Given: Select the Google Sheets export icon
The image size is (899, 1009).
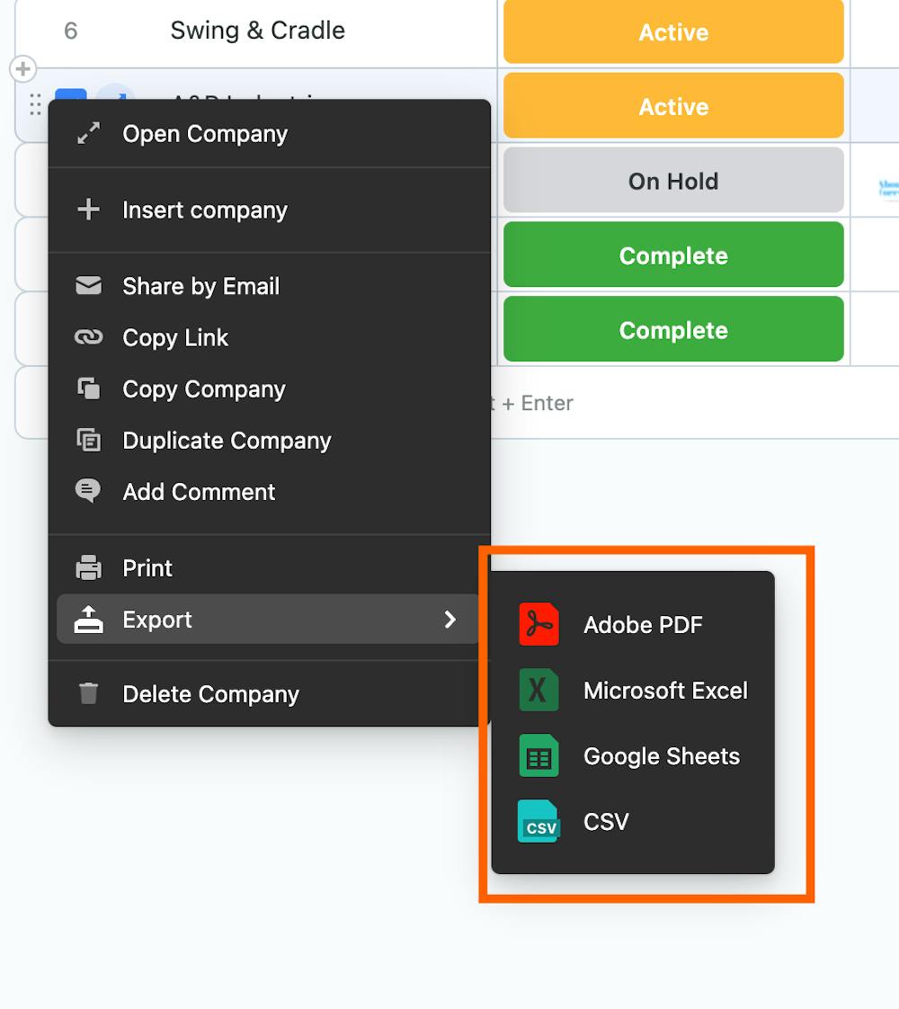Looking at the screenshot, I should (x=539, y=756).
